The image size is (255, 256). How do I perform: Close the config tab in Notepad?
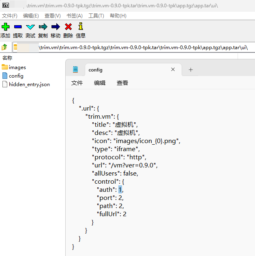[x=173, y=69]
